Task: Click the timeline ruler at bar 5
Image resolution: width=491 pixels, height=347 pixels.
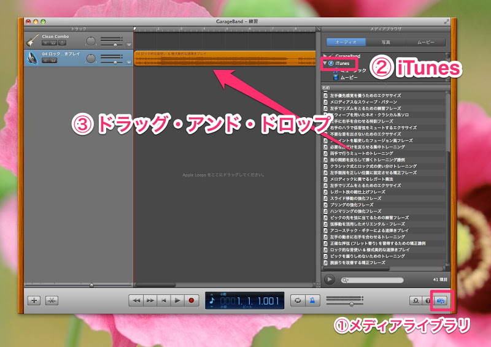Action: (226, 29)
